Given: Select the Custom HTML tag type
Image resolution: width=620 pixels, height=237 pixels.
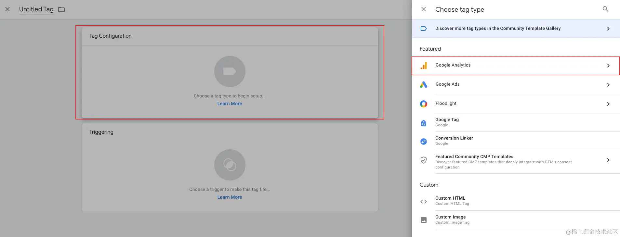Looking at the screenshot, I should 516,201.
